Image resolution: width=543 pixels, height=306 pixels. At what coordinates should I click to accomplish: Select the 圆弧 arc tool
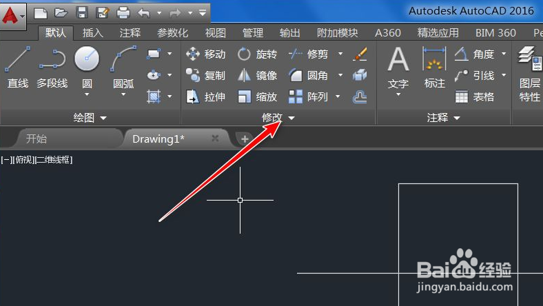(123, 66)
